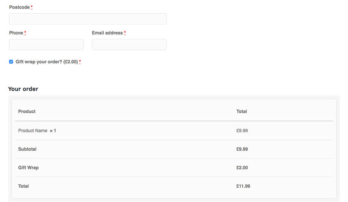Viewport: 348px width, 202px height.
Task: Click the Phone field label
Action: coord(16,33)
